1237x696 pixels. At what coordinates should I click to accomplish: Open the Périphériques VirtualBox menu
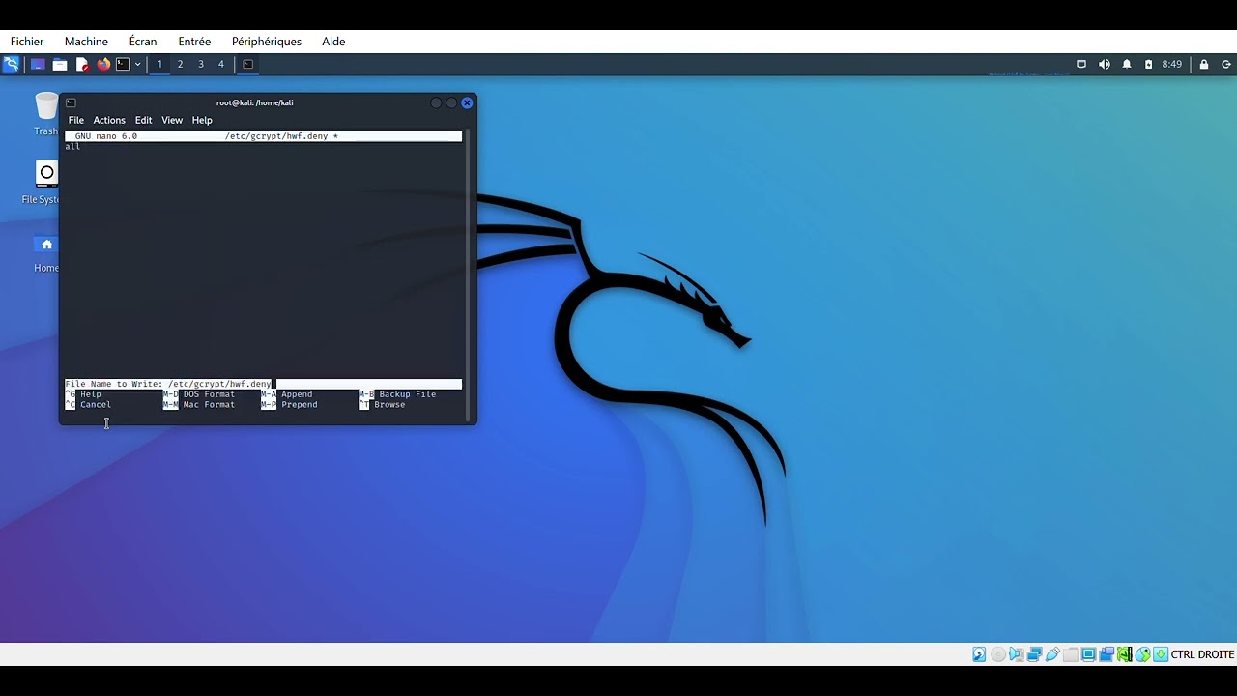pyautogui.click(x=267, y=42)
